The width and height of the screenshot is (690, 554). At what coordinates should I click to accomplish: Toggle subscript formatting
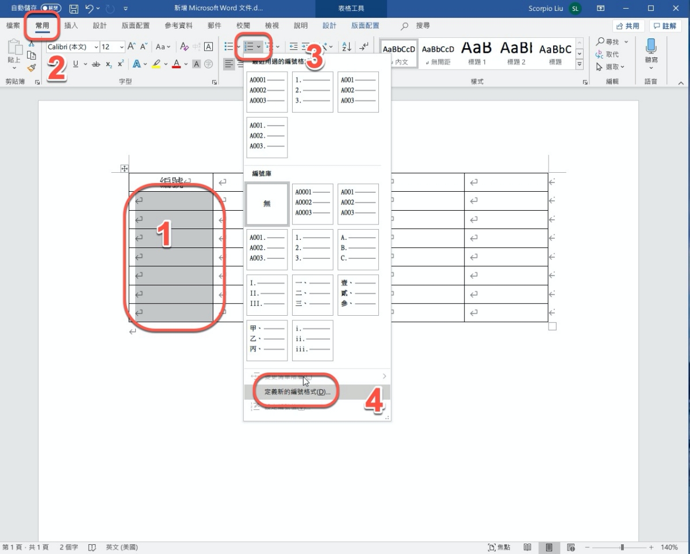pyautogui.click(x=109, y=64)
